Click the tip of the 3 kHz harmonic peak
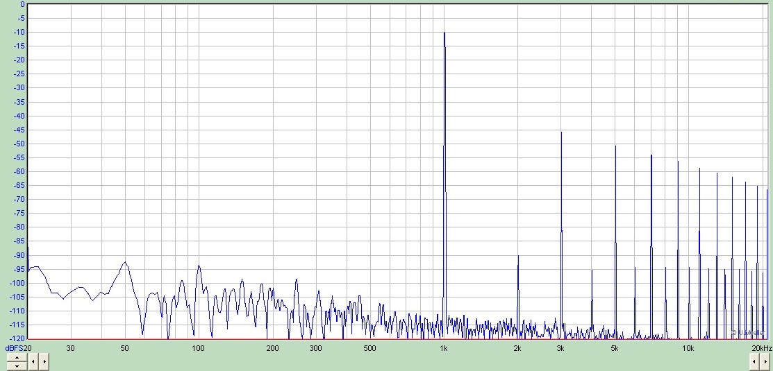The height and width of the screenshot is (371, 773). [x=561, y=132]
